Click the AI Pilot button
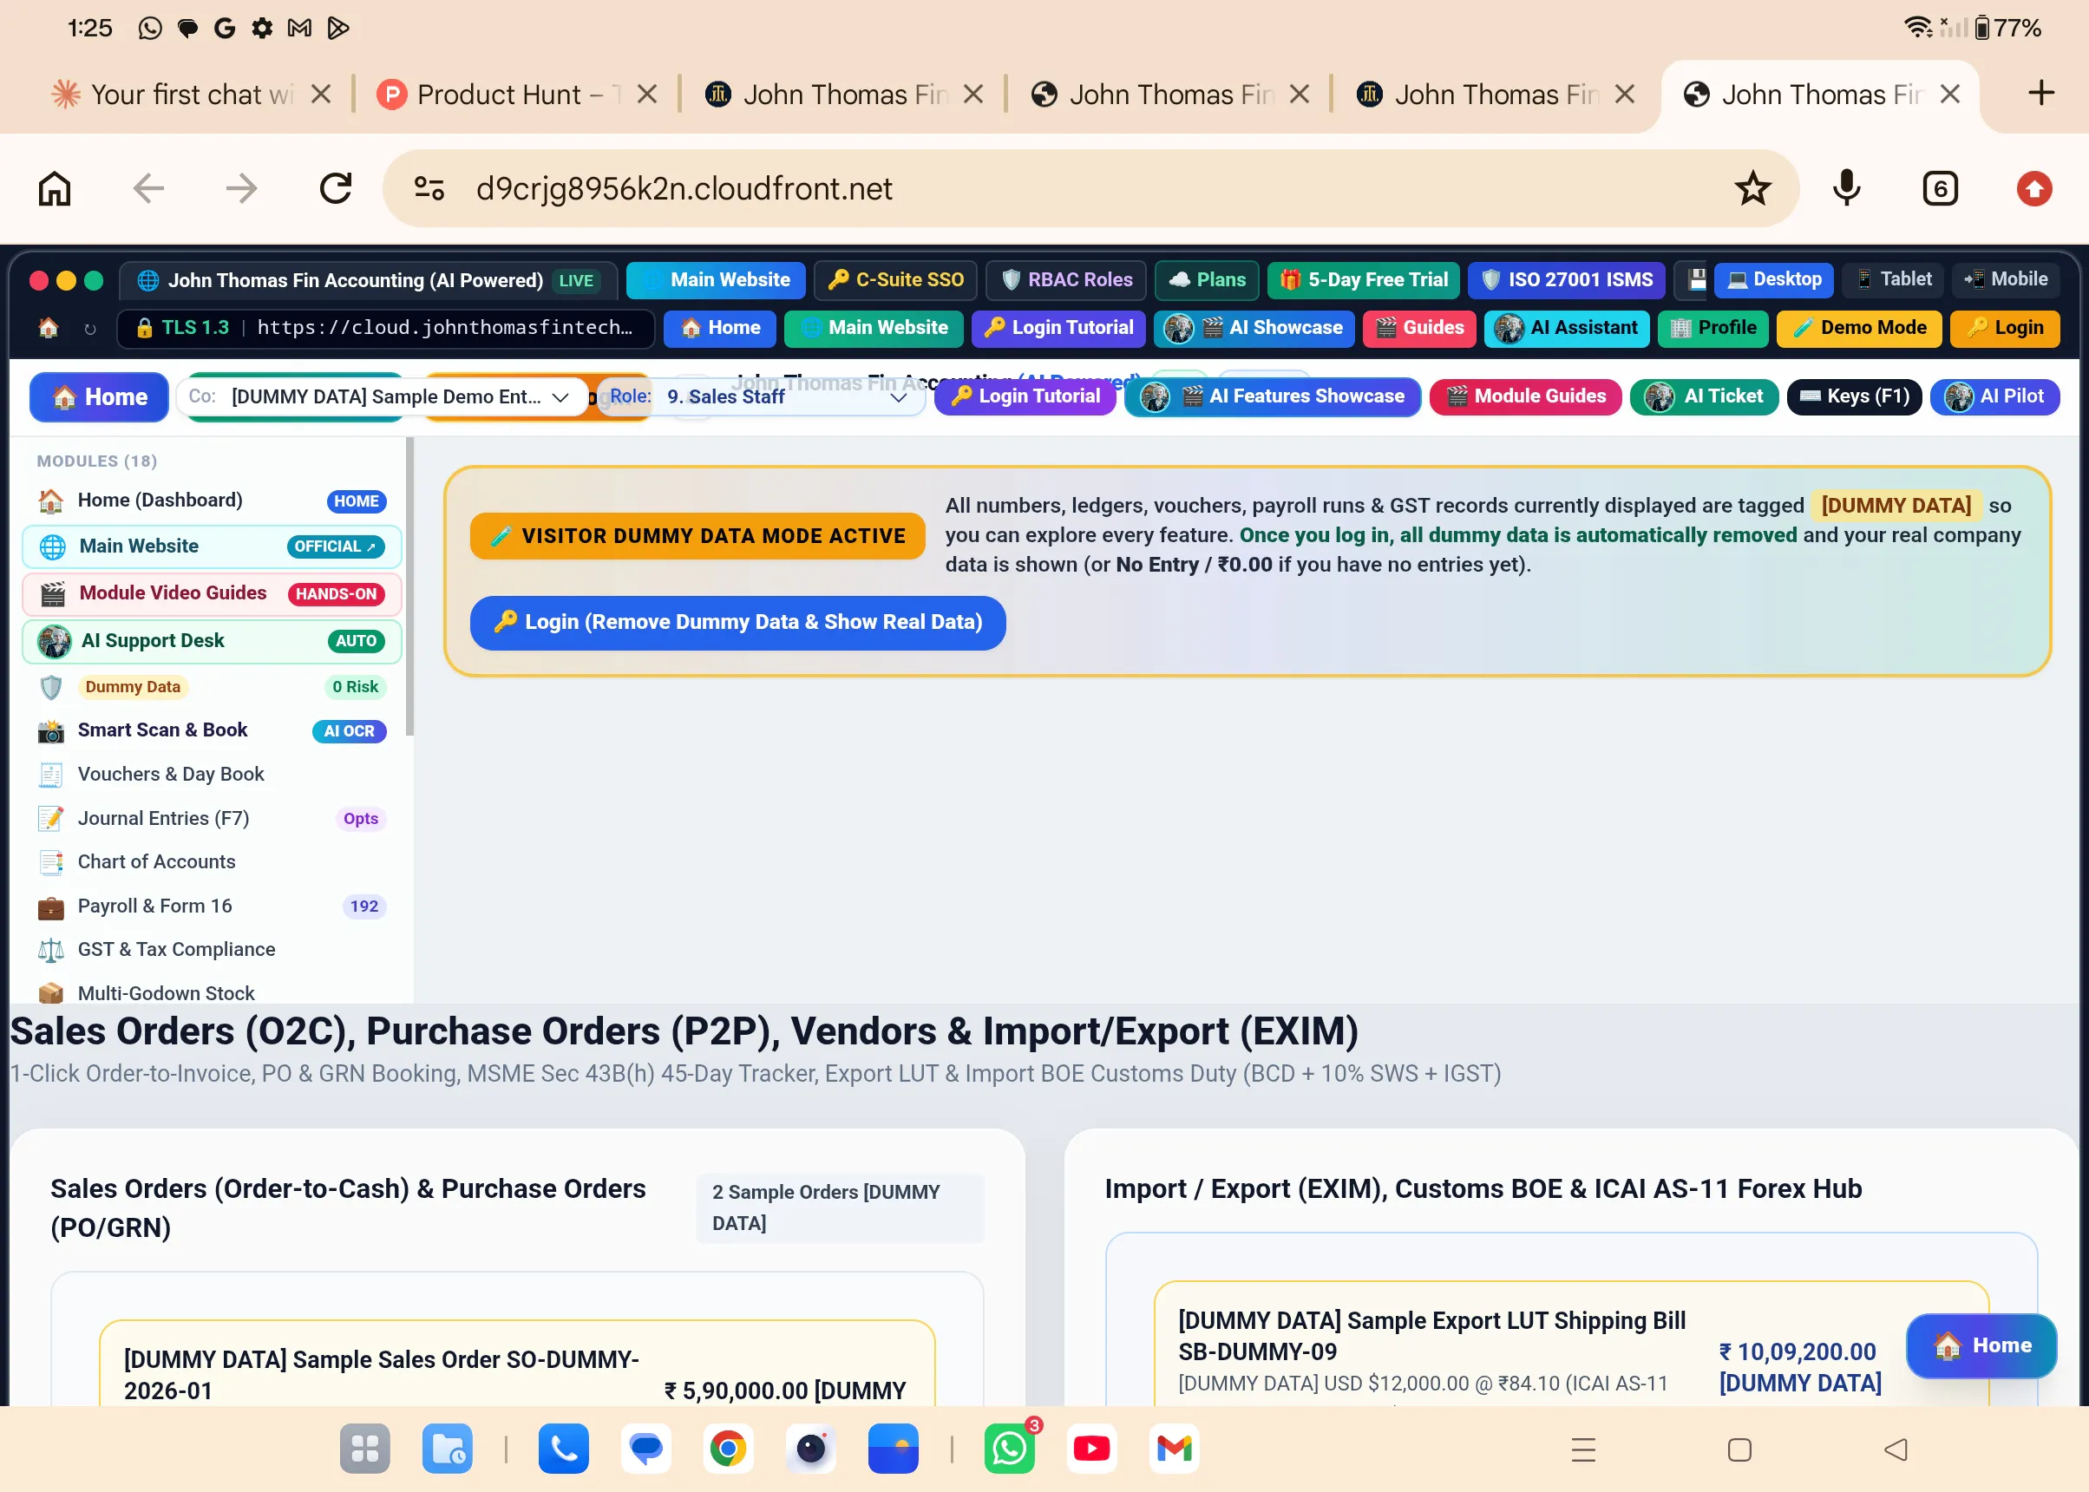 pyautogui.click(x=1994, y=397)
